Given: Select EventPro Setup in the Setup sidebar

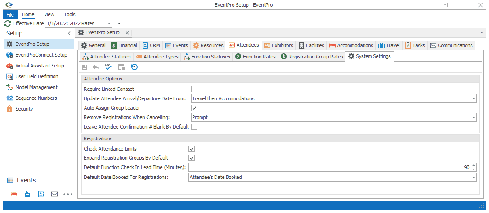Looking at the screenshot, I should pos(39,44).
